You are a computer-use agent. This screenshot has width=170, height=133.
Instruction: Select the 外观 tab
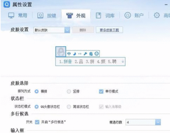coord(76,16)
